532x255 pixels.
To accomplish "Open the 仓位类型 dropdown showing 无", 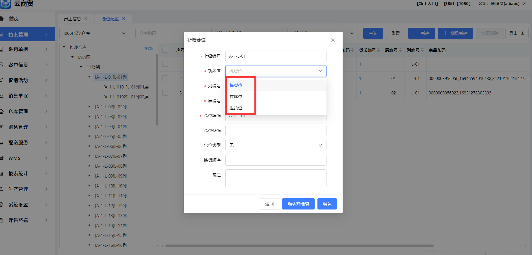I will [276, 145].
